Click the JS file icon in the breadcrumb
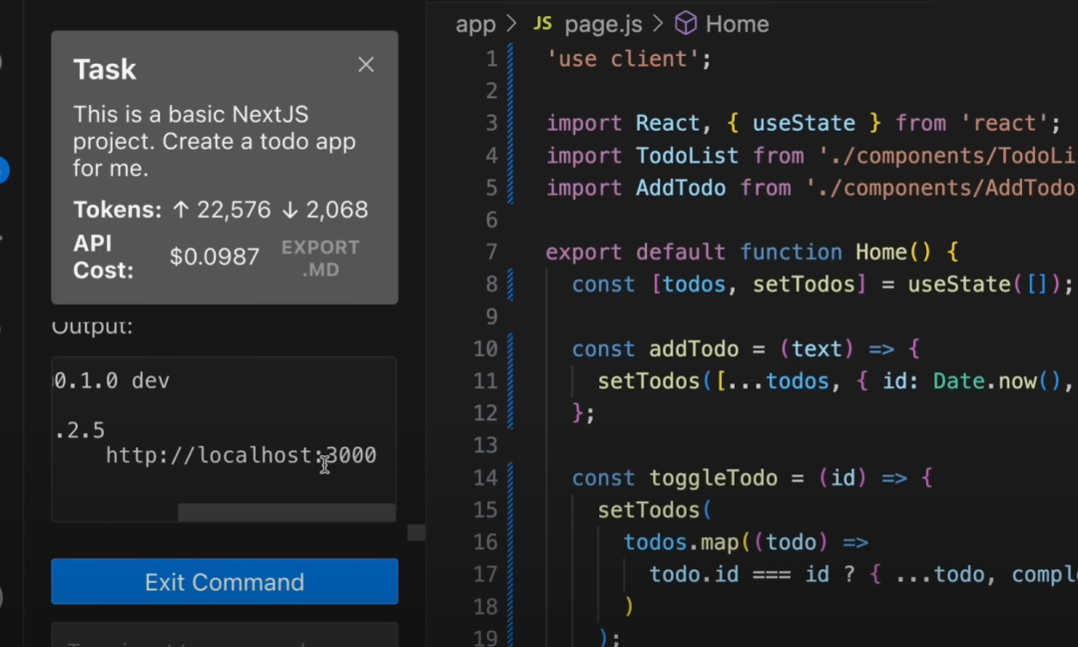 coord(542,24)
